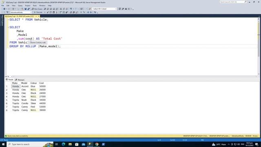Open the Window menu
261x147 pixels.
(42, 5)
